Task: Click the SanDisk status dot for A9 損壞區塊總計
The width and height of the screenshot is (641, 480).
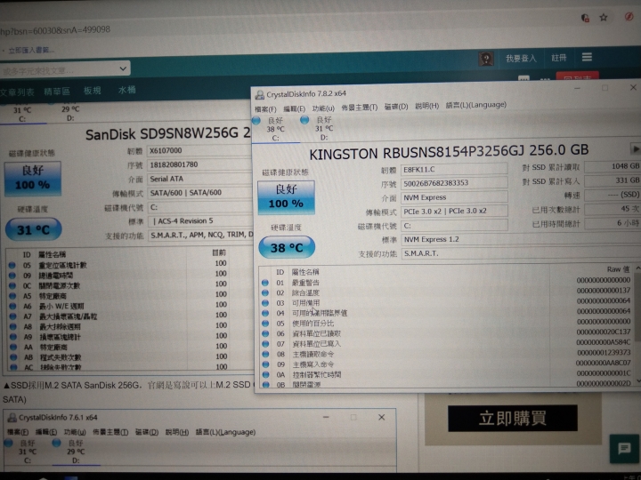Action: tap(13, 337)
